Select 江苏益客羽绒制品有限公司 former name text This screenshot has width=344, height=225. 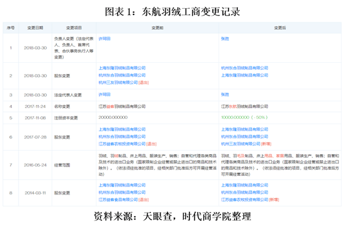point(122,106)
